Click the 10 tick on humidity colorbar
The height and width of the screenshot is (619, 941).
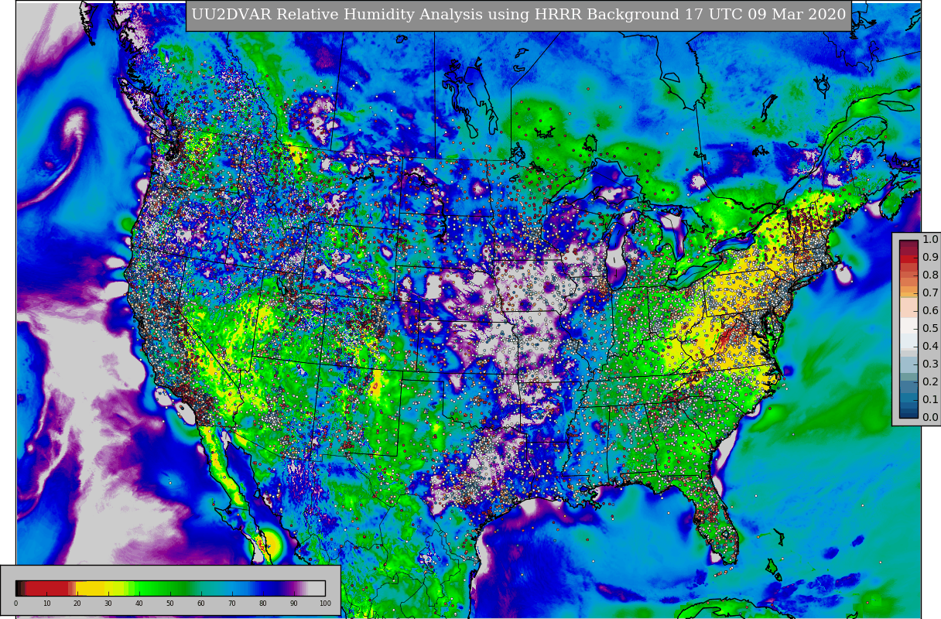(x=46, y=604)
